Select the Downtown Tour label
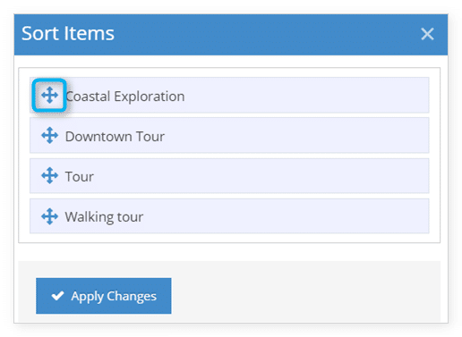 click(x=115, y=137)
